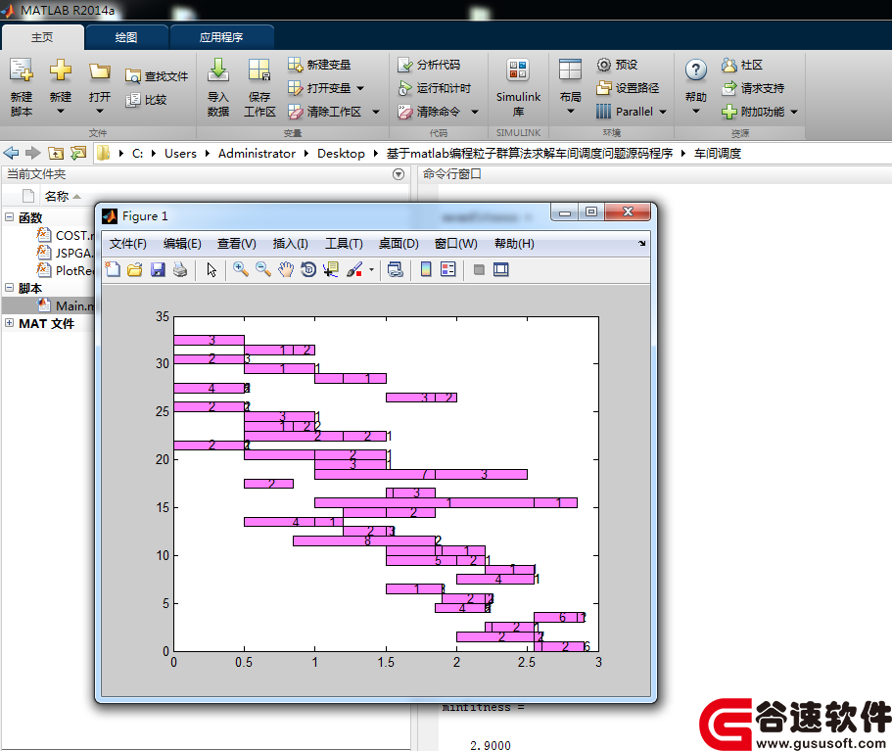892x751 pixels.
Task: Open the 新建 New dropdown
Action: pos(61,112)
